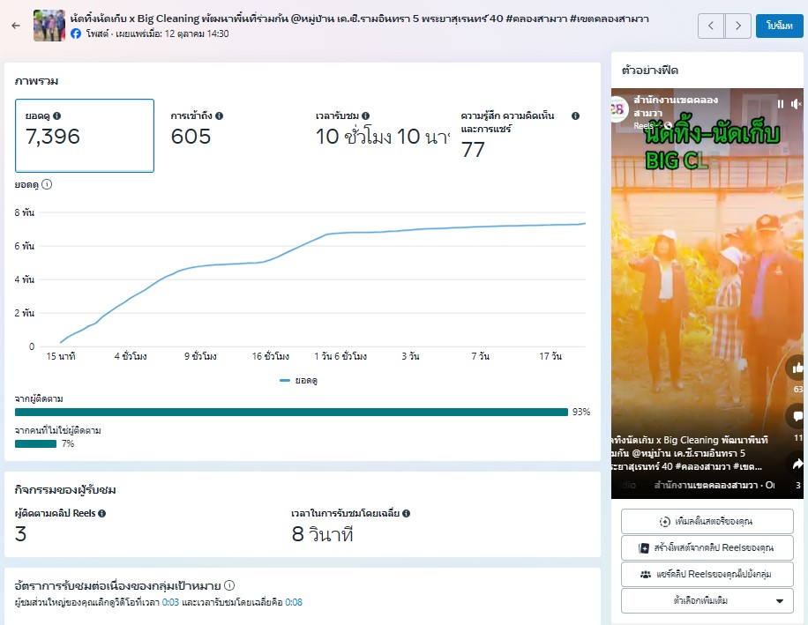808x625 pixels.
Task: Click the info icon beside การเข้าถึง
Action: click(x=219, y=115)
